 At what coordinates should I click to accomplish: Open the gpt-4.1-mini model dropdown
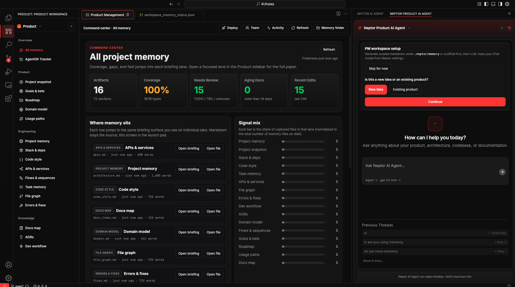click(390, 180)
